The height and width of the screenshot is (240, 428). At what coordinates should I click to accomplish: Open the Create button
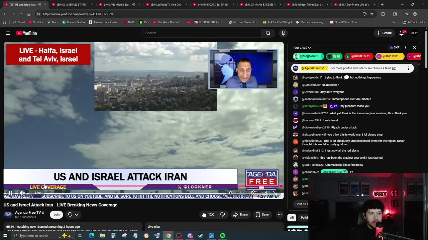click(384, 33)
